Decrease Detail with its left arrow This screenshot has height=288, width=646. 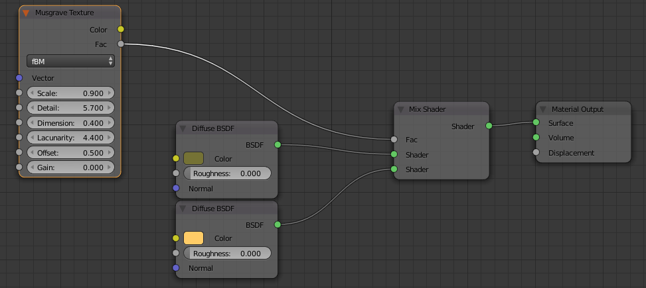[32, 108]
